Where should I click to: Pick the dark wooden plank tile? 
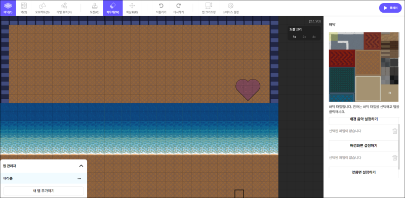tap(394, 46)
